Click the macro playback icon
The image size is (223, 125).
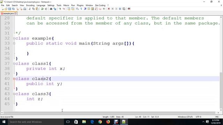(x=116, y=9)
